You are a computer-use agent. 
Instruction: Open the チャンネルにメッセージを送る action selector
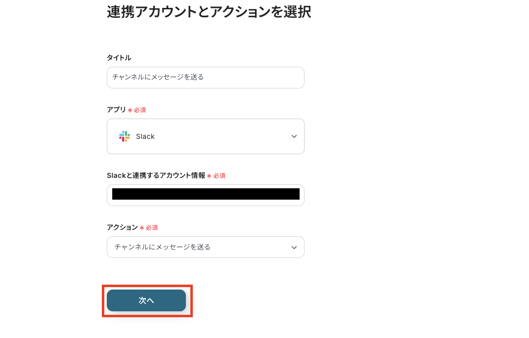[205, 247]
